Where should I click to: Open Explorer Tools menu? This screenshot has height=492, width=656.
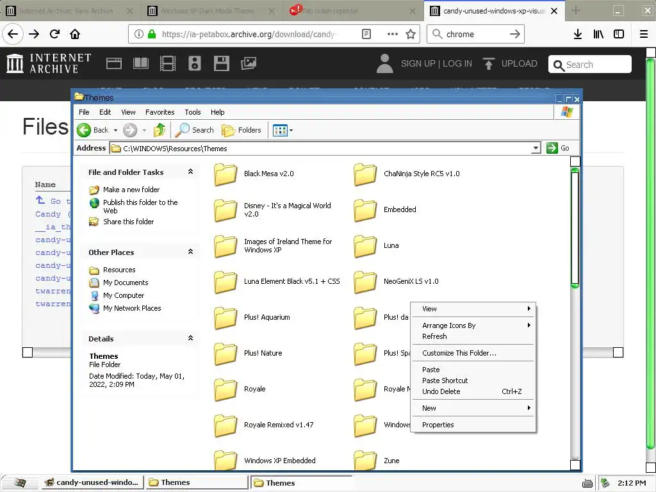tap(192, 112)
